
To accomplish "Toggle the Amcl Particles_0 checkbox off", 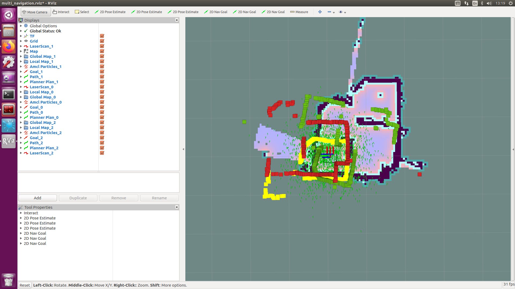I will [102, 102].
